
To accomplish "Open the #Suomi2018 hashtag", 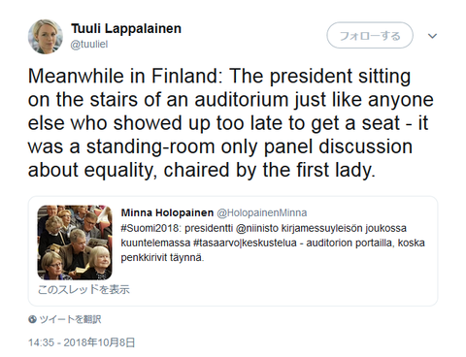I will 150,228.
